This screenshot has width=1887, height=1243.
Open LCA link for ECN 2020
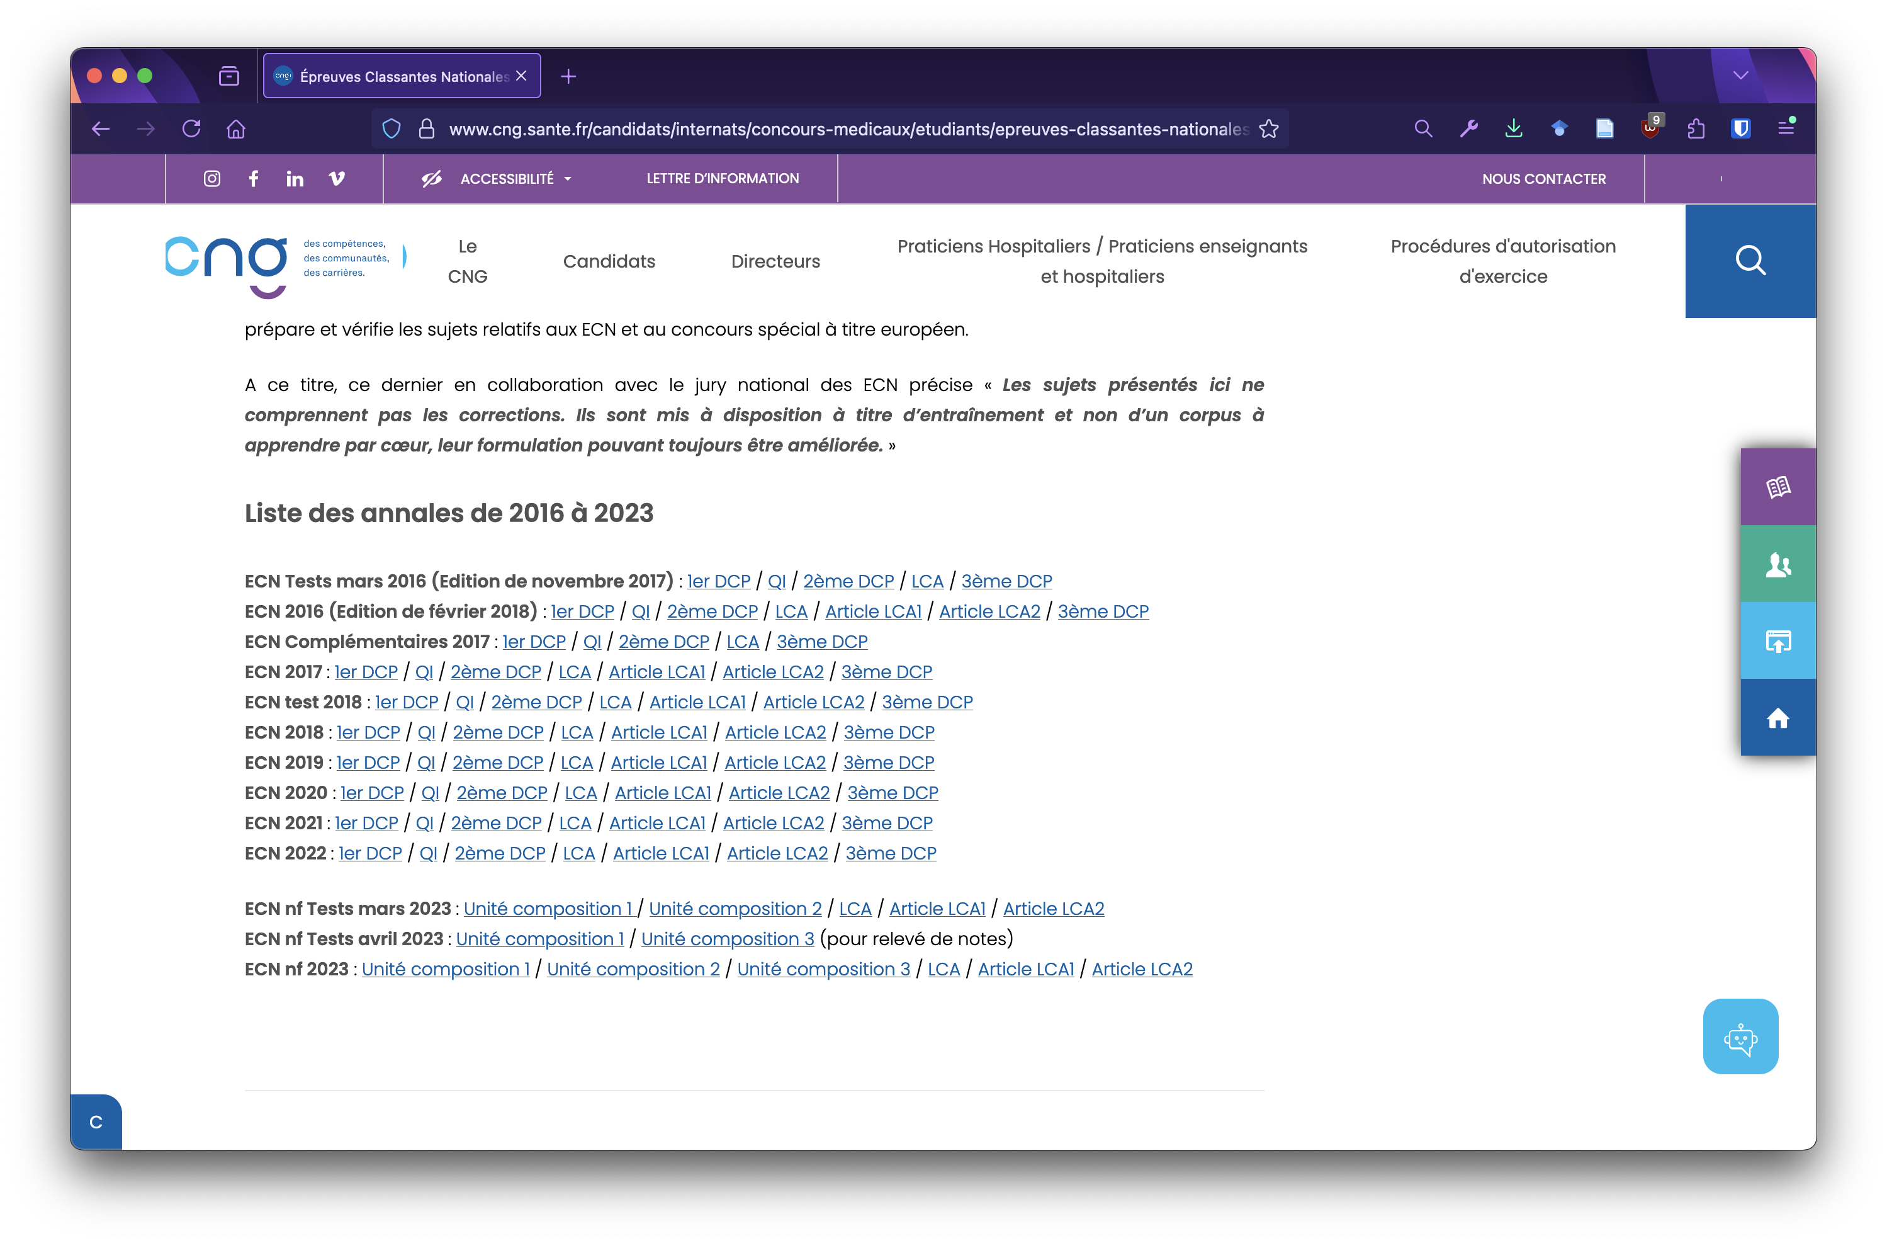(580, 792)
